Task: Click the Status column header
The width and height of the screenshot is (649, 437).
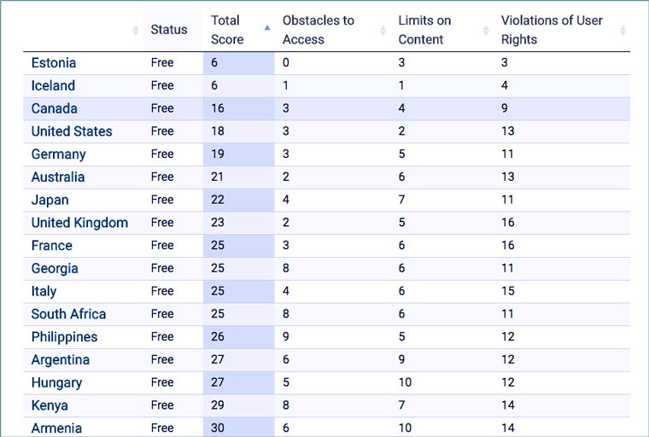Action: [x=168, y=30]
